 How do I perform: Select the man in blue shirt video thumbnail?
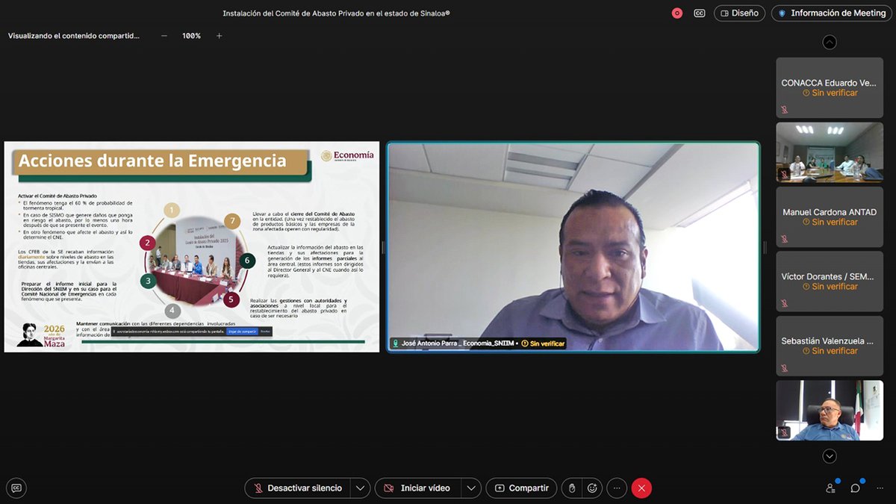click(x=830, y=411)
